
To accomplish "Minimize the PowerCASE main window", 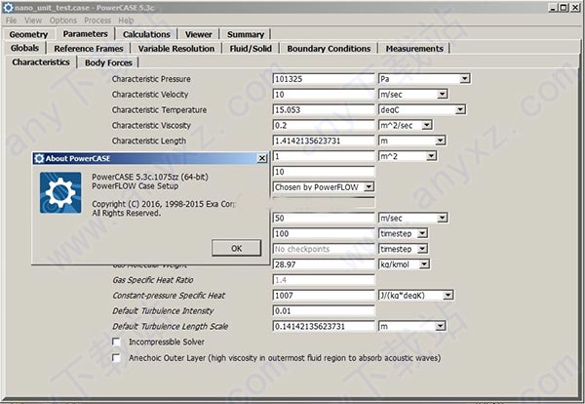I will [x=553, y=8].
